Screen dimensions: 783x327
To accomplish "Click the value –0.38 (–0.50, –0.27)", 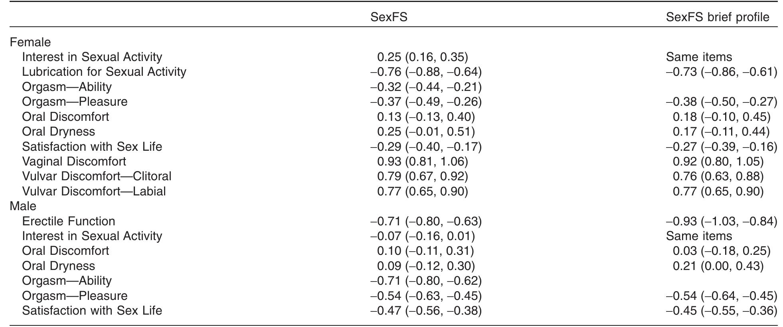I will [x=722, y=102].
